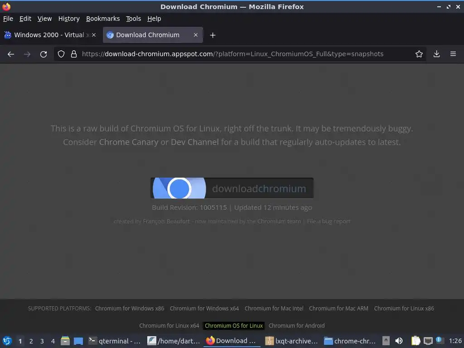The height and width of the screenshot is (348, 464).
Task: Bookmark this page with the star icon
Action: (x=419, y=54)
